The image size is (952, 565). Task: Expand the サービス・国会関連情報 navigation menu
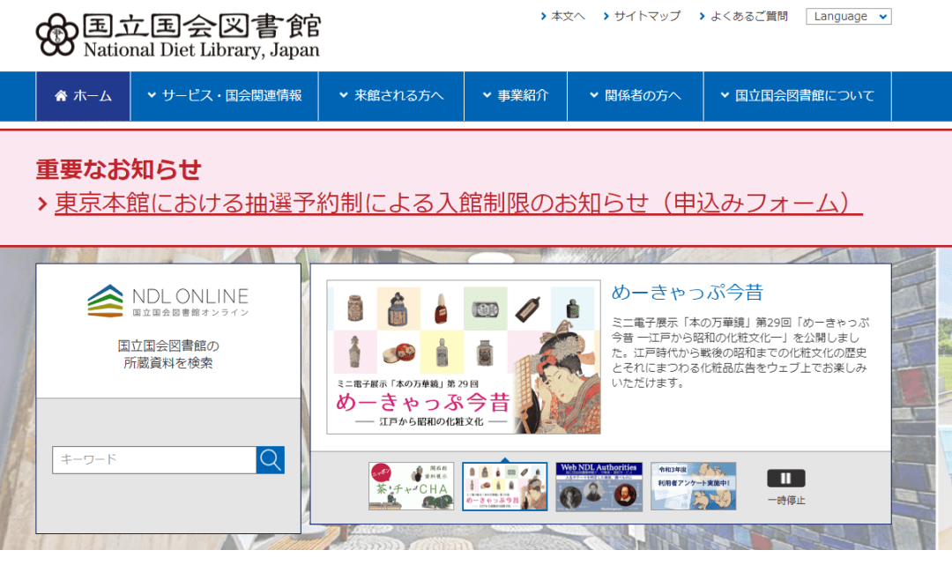223,97
